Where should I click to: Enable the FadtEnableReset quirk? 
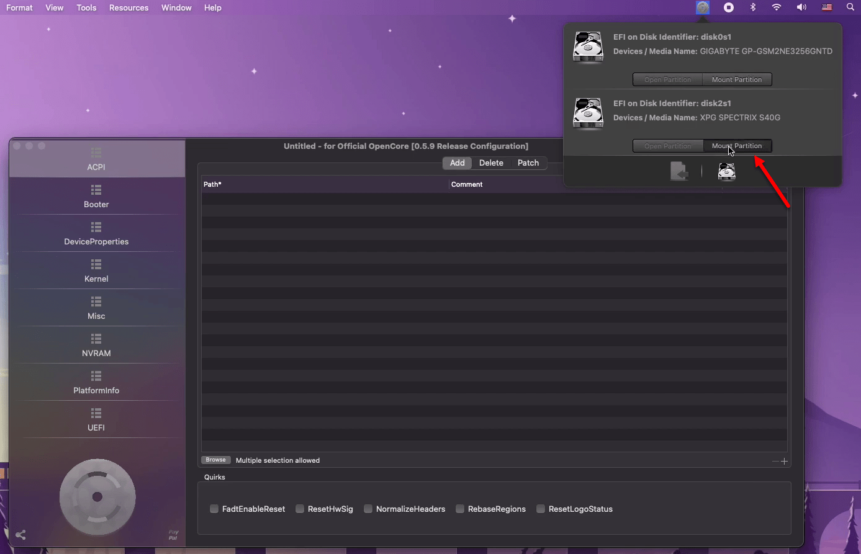tap(214, 509)
